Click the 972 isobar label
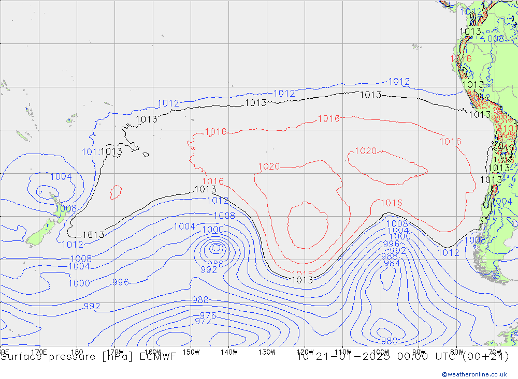Screen dimensions: 518x379 203,321
